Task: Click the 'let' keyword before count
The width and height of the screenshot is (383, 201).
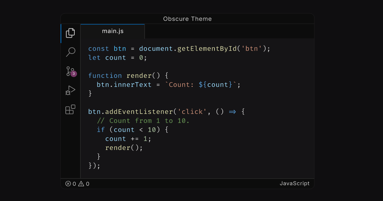Action: (94, 58)
